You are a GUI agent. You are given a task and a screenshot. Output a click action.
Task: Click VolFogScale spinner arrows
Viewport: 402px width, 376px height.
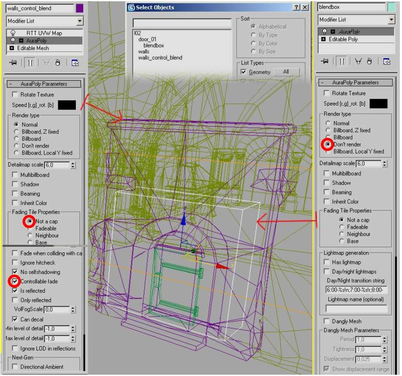[x=73, y=310]
